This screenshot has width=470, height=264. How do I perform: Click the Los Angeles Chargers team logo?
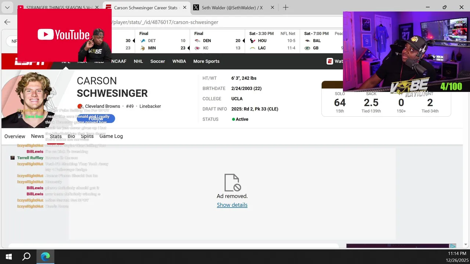click(253, 48)
